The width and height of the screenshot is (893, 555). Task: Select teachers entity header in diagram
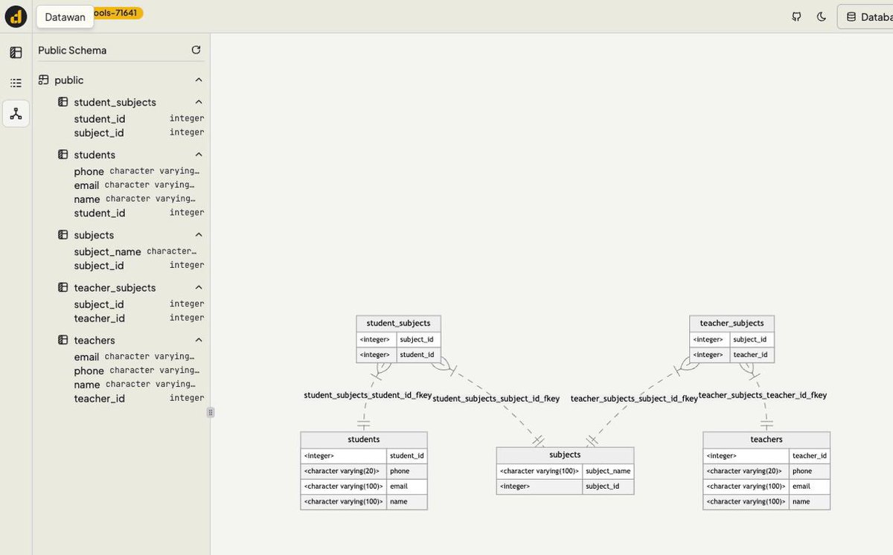pos(766,440)
